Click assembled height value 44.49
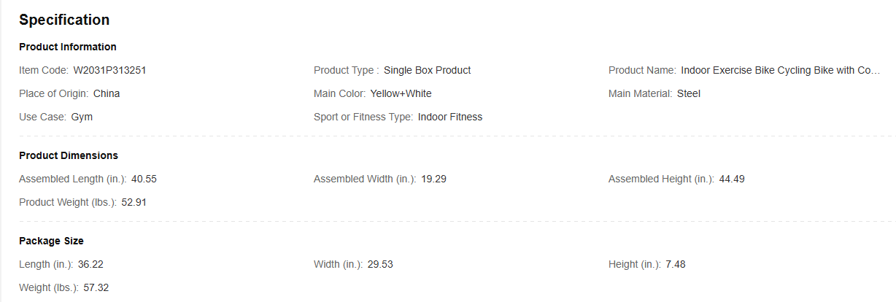This screenshot has width=896, height=302. pos(732,179)
